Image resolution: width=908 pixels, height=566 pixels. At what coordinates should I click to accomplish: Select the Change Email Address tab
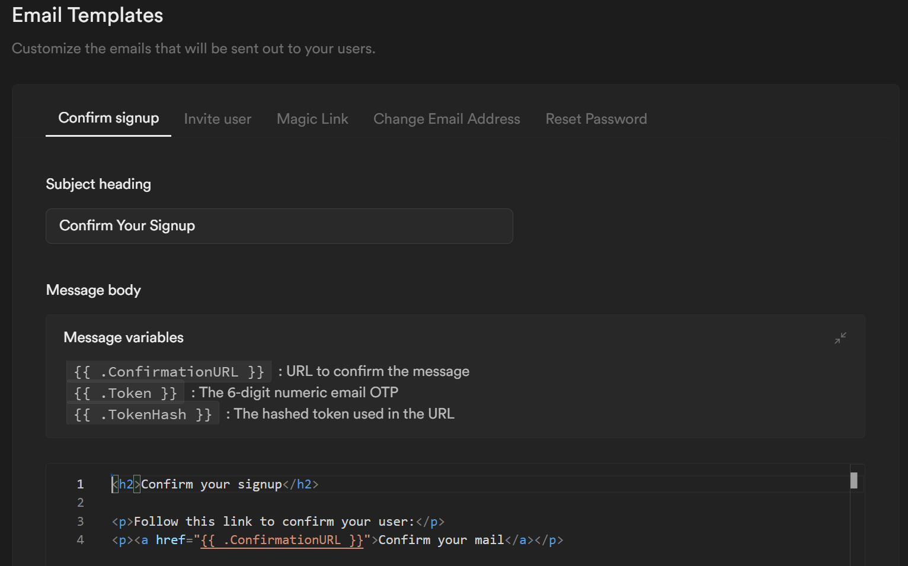click(x=446, y=119)
